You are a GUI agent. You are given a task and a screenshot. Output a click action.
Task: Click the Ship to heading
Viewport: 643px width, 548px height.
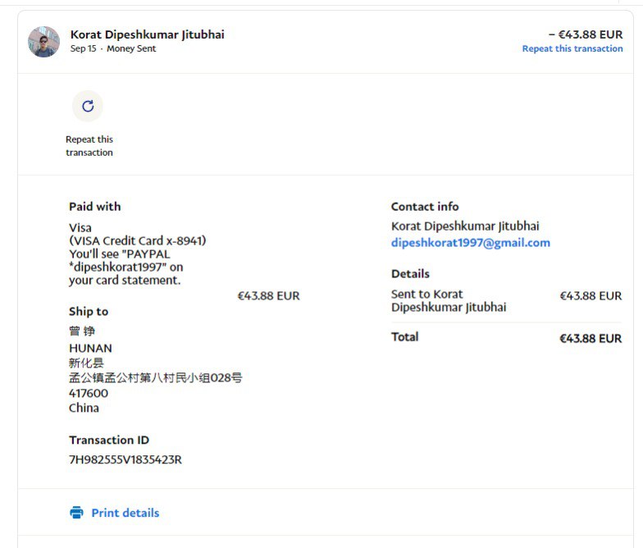click(x=88, y=312)
